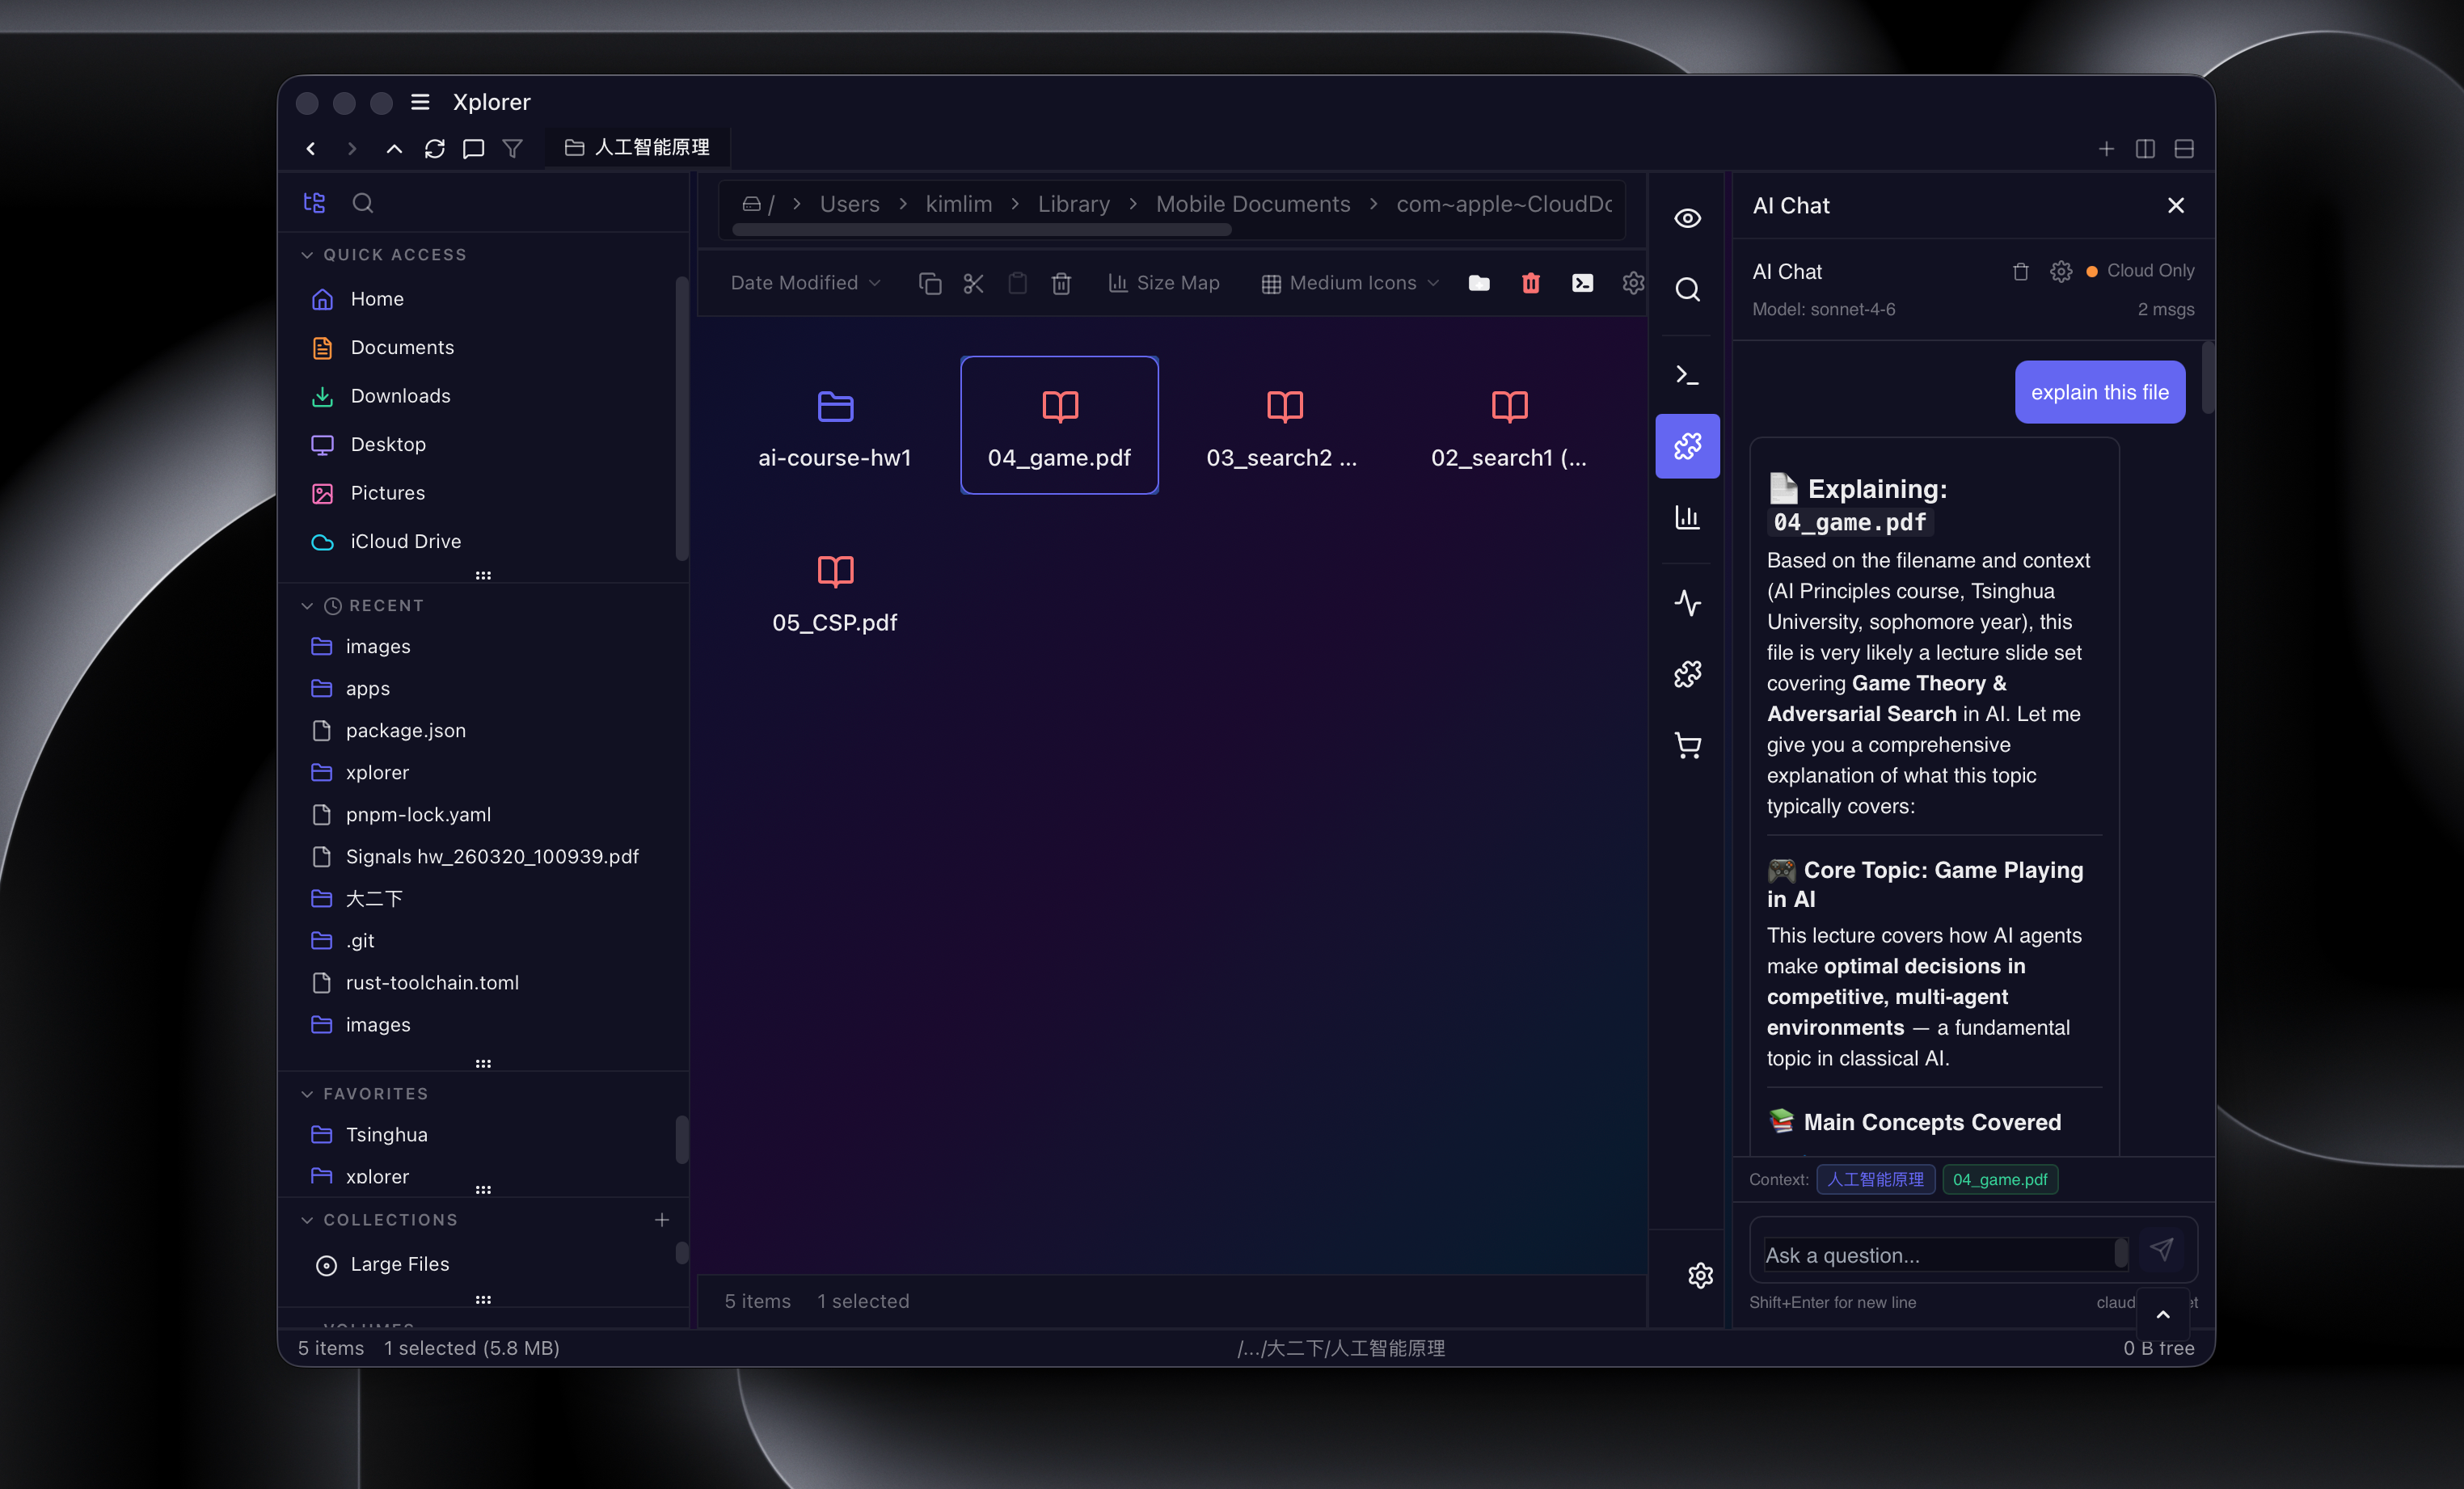Click the gray trash icon beside paste
The image size is (2464, 1489).
(1061, 283)
